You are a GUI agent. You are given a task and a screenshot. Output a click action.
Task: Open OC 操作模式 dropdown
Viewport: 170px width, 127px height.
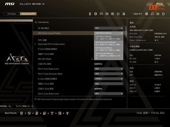coord(109,28)
